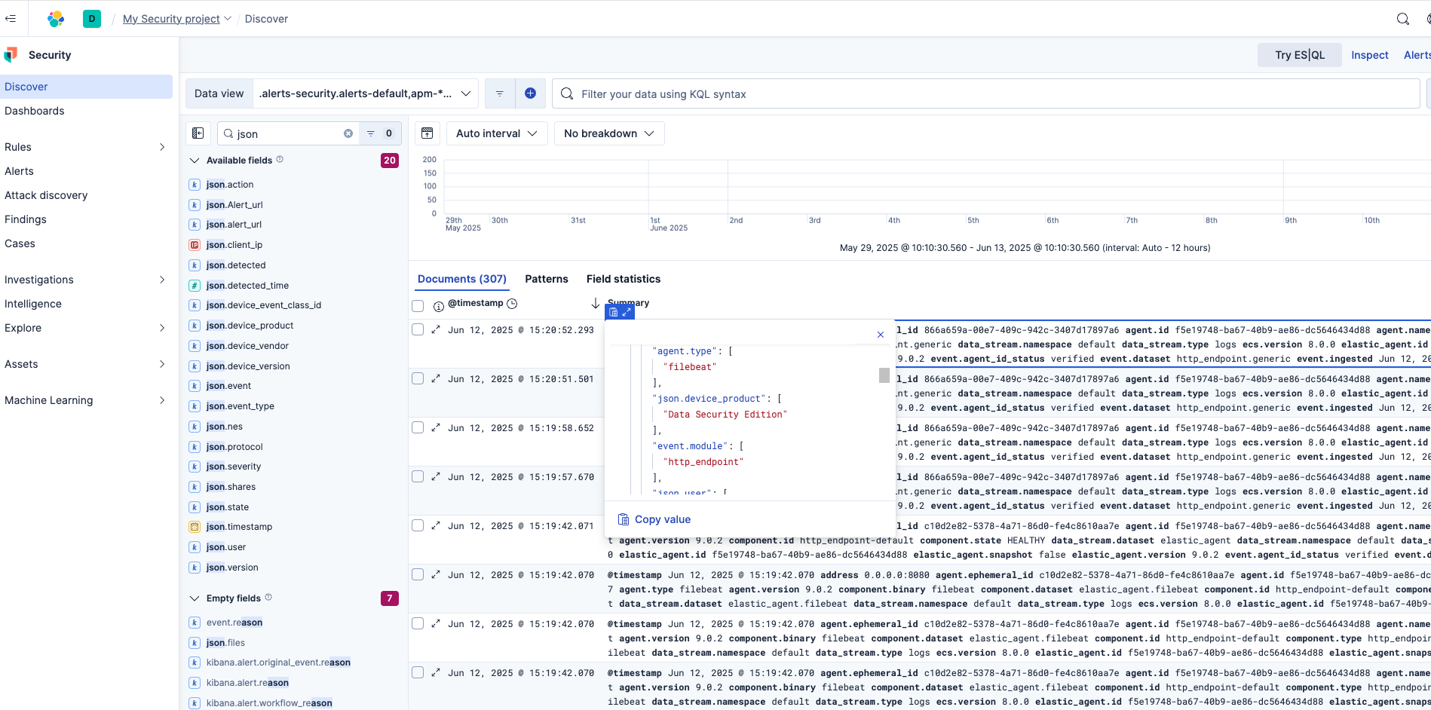Click the D space avatar
Screen dimensions: 1431x710
tap(92, 19)
